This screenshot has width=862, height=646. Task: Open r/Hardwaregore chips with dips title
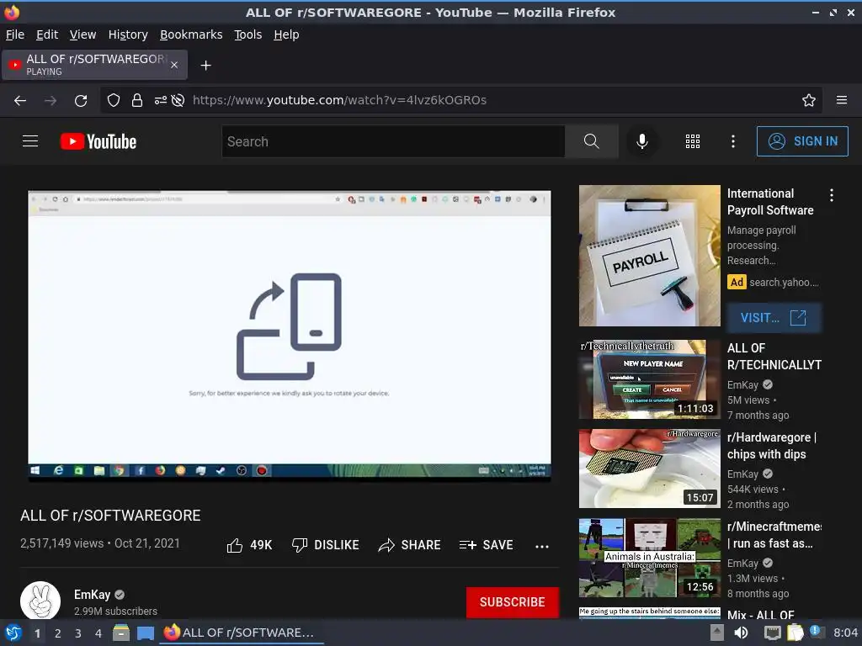coord(771,446)
